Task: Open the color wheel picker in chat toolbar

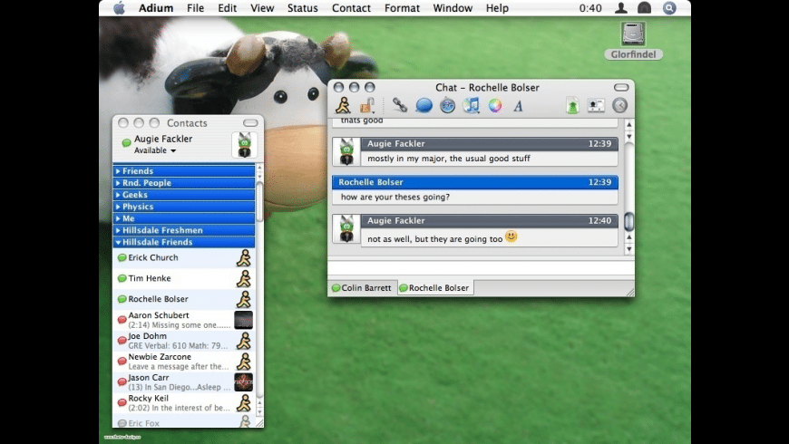Action: pos(495,106)
